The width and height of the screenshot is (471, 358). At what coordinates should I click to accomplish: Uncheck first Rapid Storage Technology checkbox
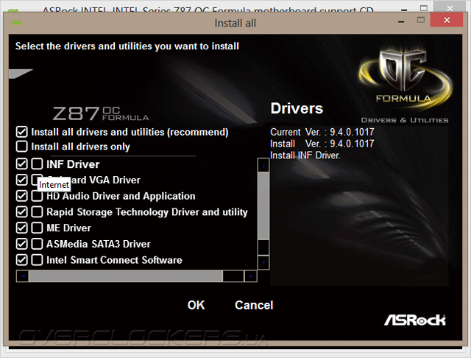21,212
